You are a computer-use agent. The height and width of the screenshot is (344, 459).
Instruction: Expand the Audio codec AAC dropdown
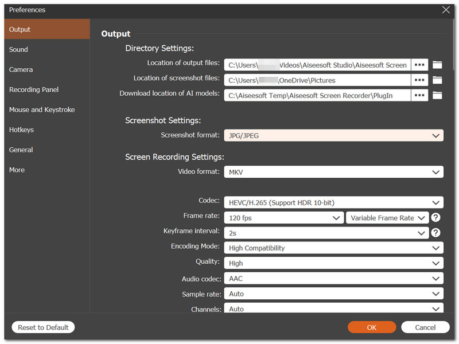tap(334, 279)
